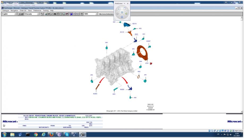Select rectangular region capture in PrintScreen widget

coord(119,8)
